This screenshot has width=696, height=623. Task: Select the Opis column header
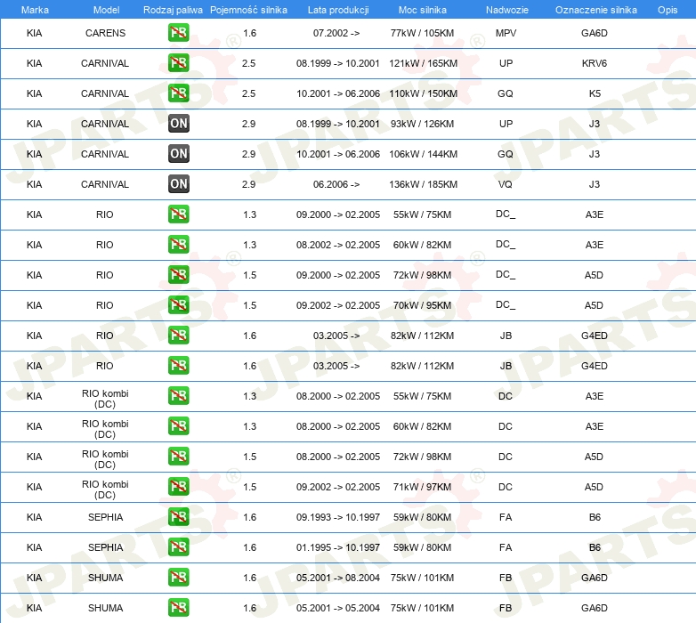tap(668, 10)
